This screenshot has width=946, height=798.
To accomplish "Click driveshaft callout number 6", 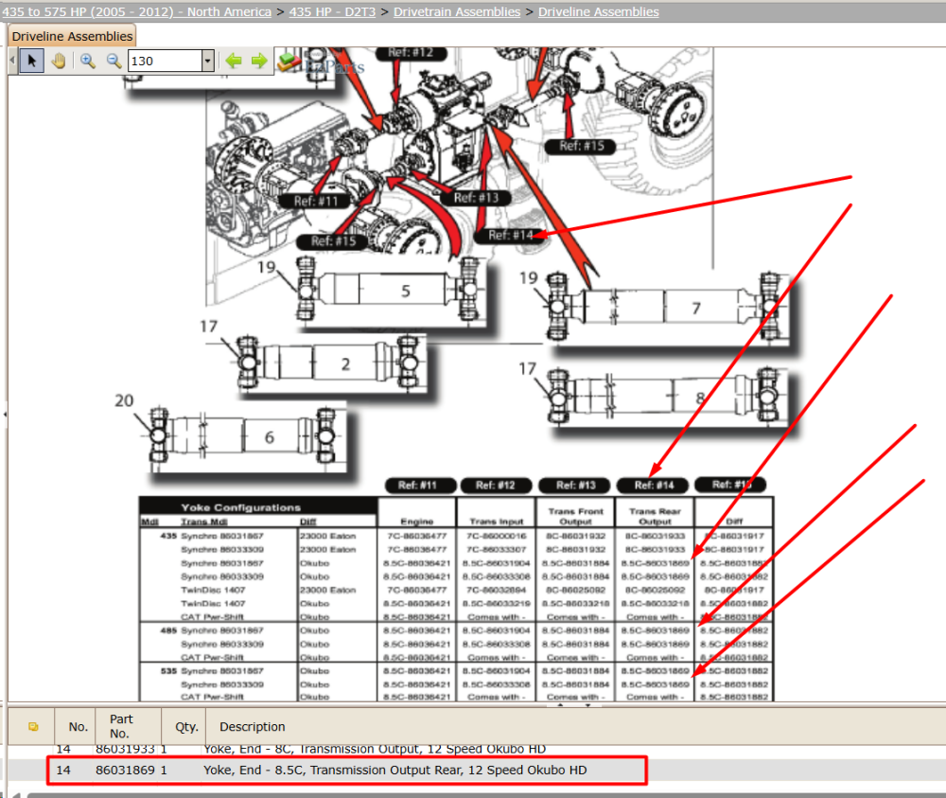I will [269, 437].
